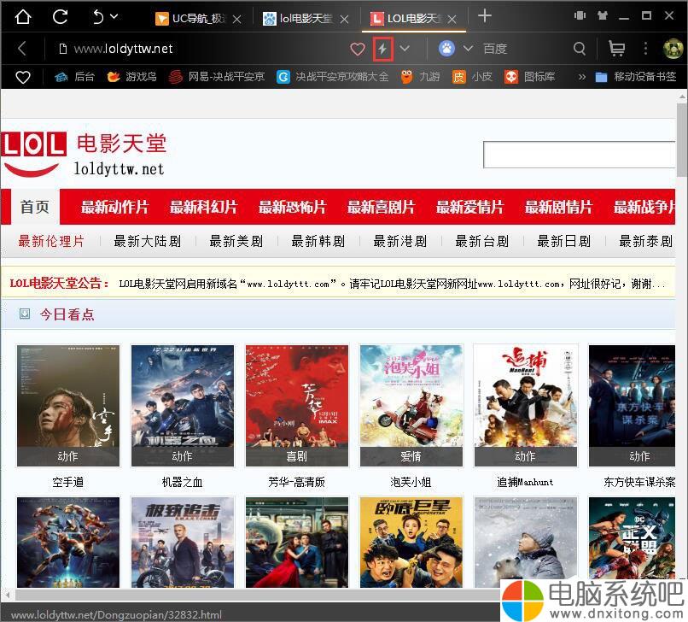Open the 最新科幻片 menu item

pyautogui.click(x=204, y=207)
